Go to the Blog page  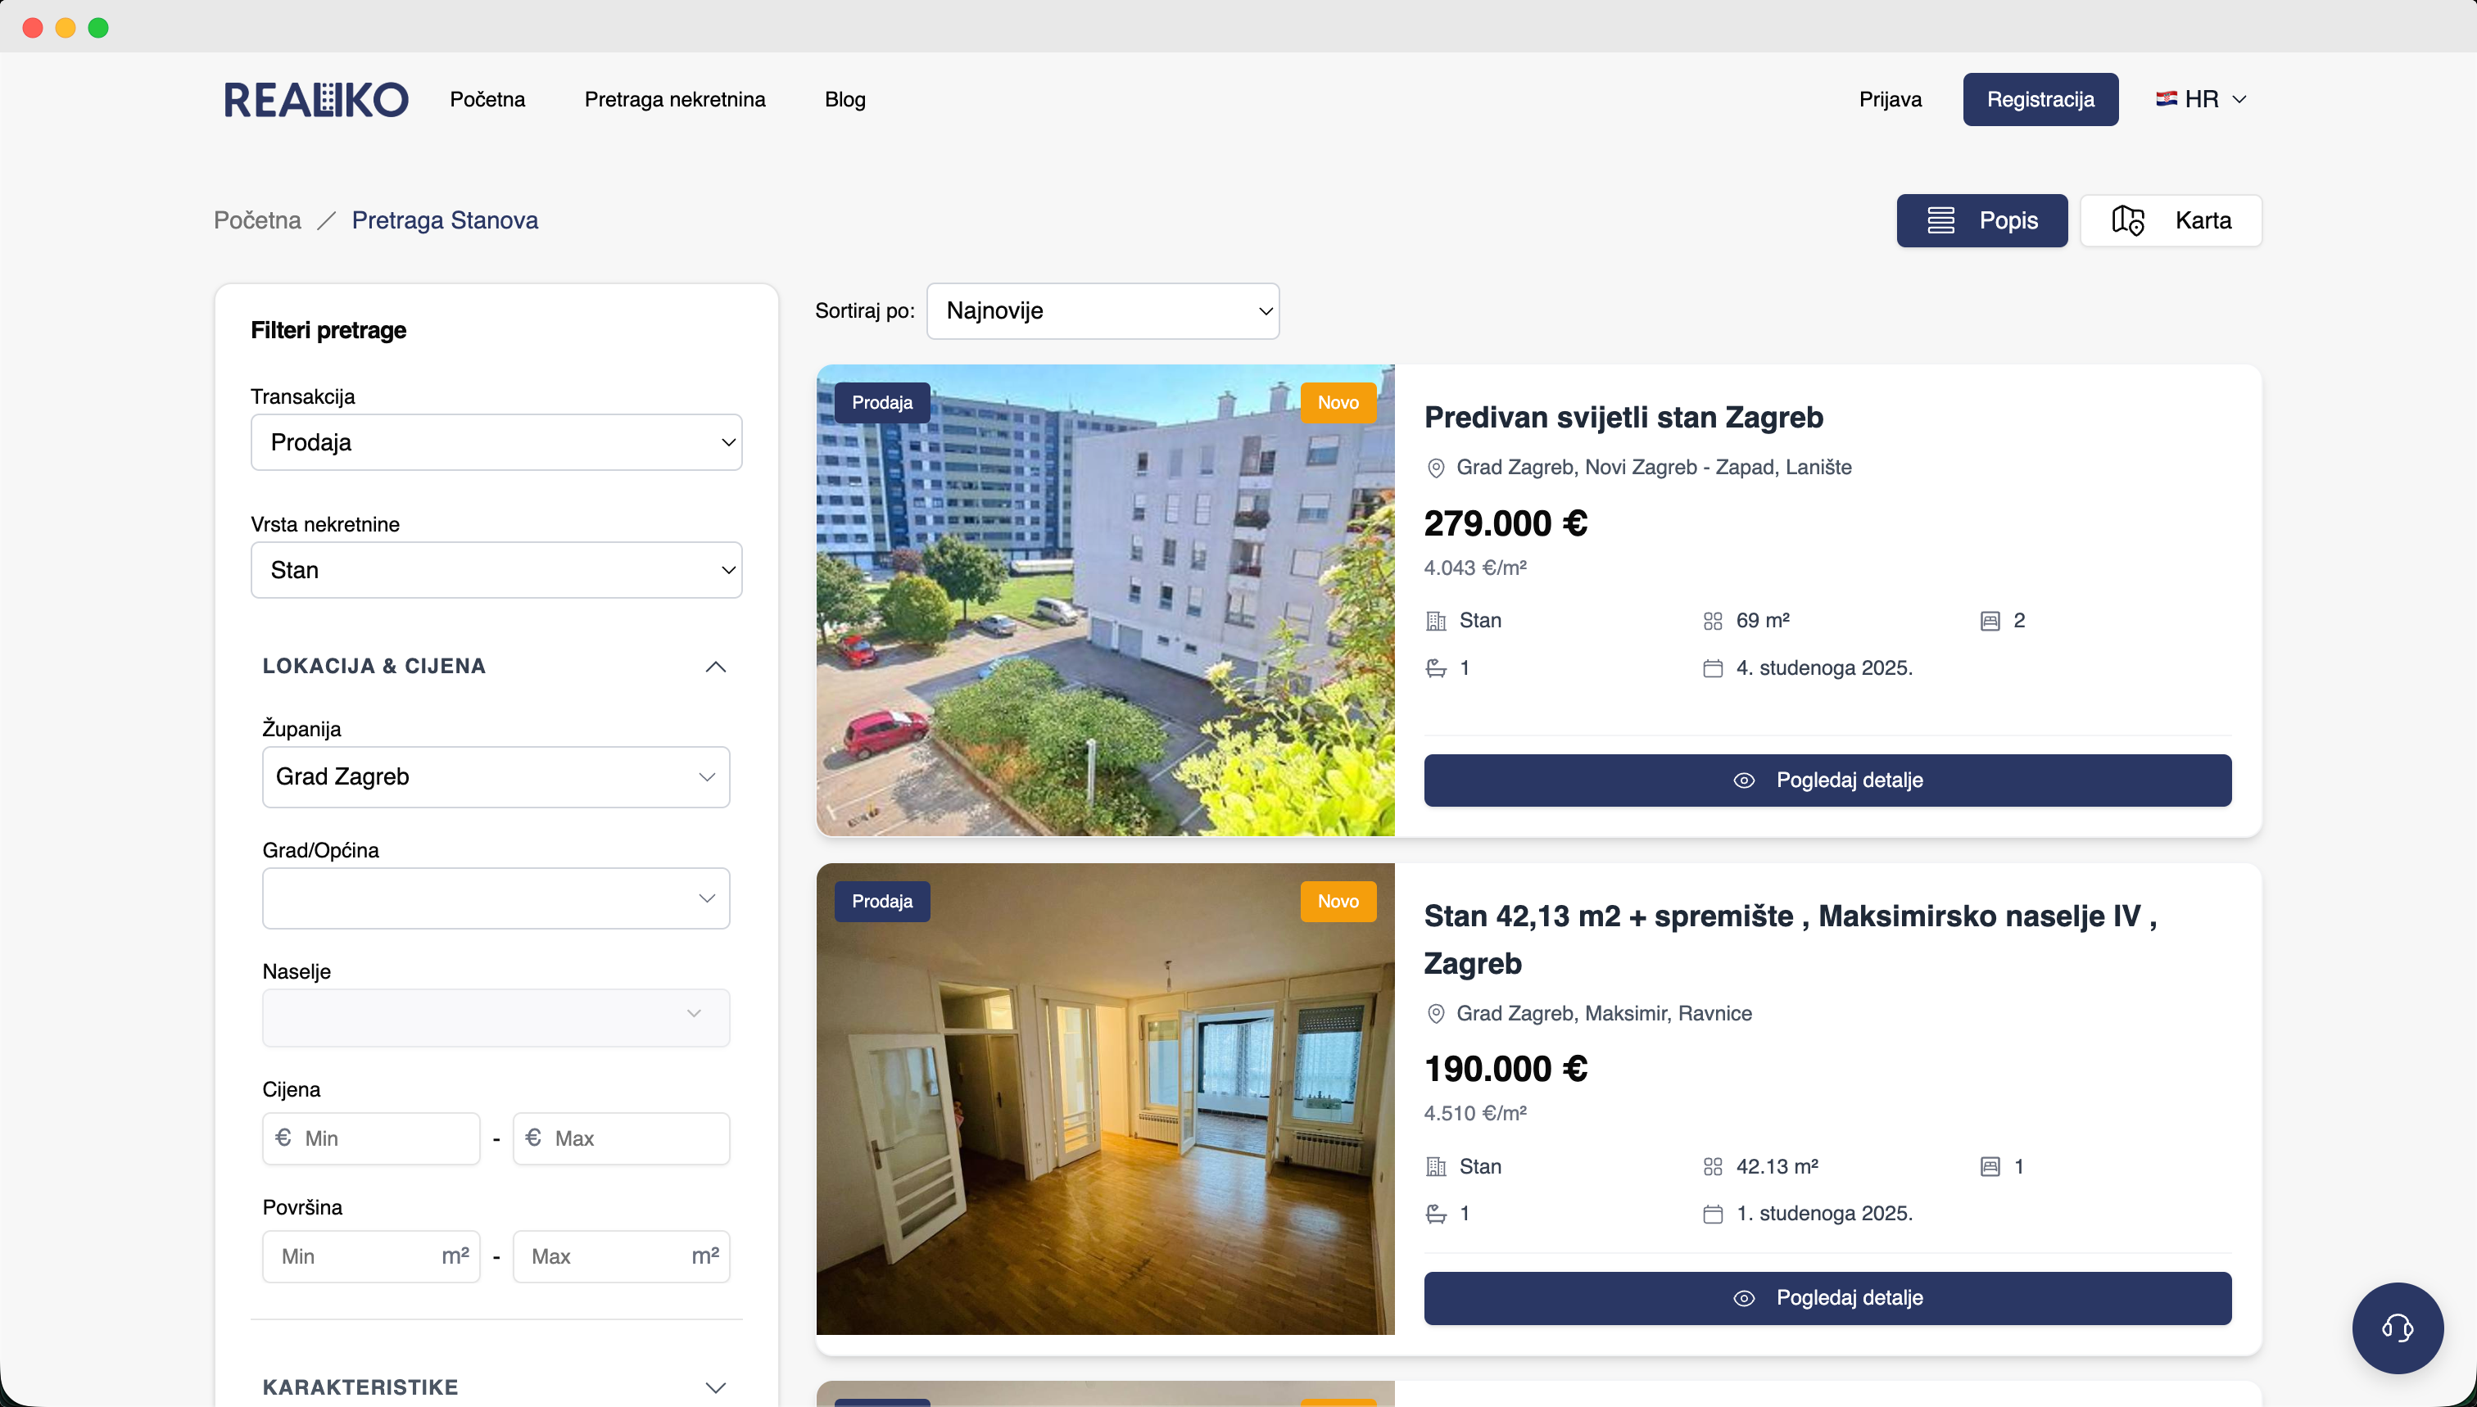point(845,100)
